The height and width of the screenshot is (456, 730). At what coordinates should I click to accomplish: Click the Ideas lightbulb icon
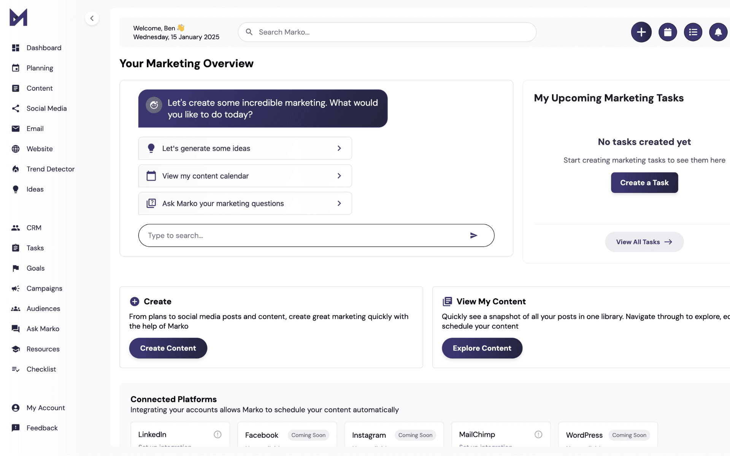coord(16,189)
